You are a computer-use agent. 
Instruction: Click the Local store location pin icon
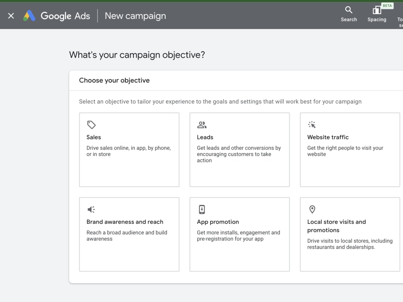click(312, 209)
